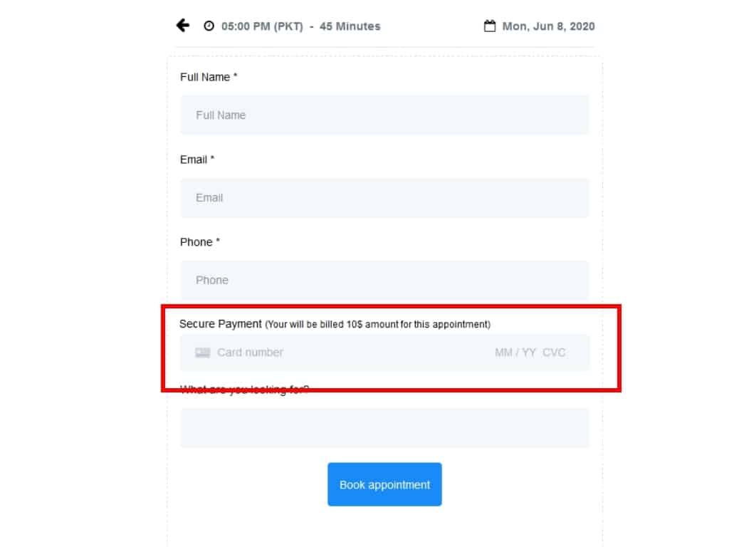This screenshot has width=729, height=547.
Task: Click the Phone label
Action: [x=196, y=242]
